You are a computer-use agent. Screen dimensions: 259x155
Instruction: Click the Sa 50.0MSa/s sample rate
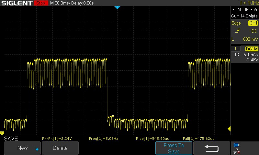pos(245,10)
